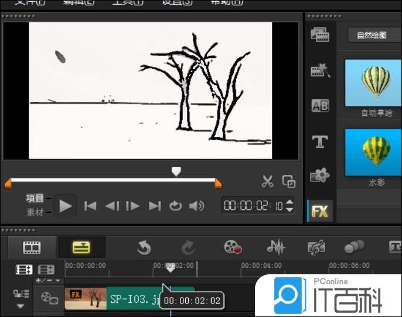Switch preview mode to 素材
This screenshot has width=402, height=317.
tap(35, 212)
